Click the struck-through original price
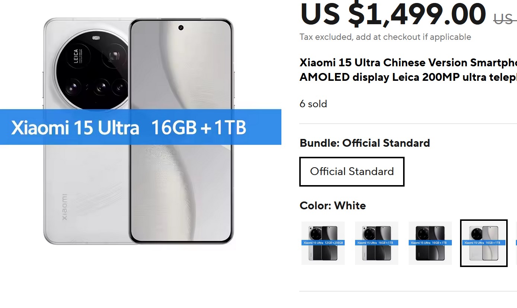Image resolution: width=517 pixels, height=308 pixels. coord(505,18)
